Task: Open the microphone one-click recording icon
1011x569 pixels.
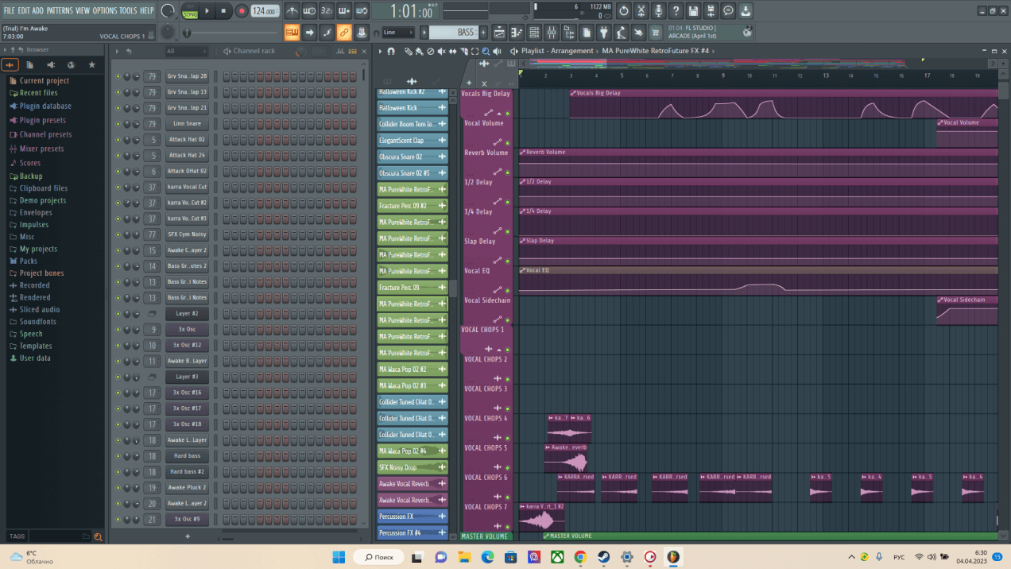Action: click(x=658, y=11)
